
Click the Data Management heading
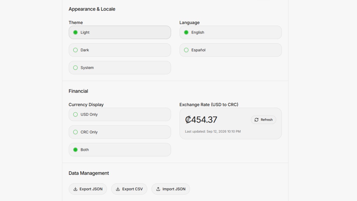click(89, 173)
